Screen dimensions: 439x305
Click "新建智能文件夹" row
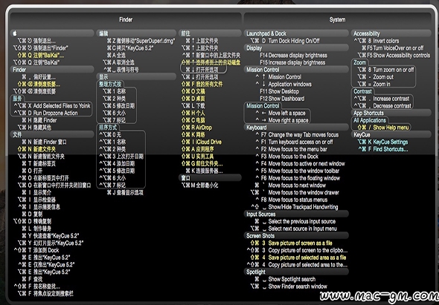[41, 157]
